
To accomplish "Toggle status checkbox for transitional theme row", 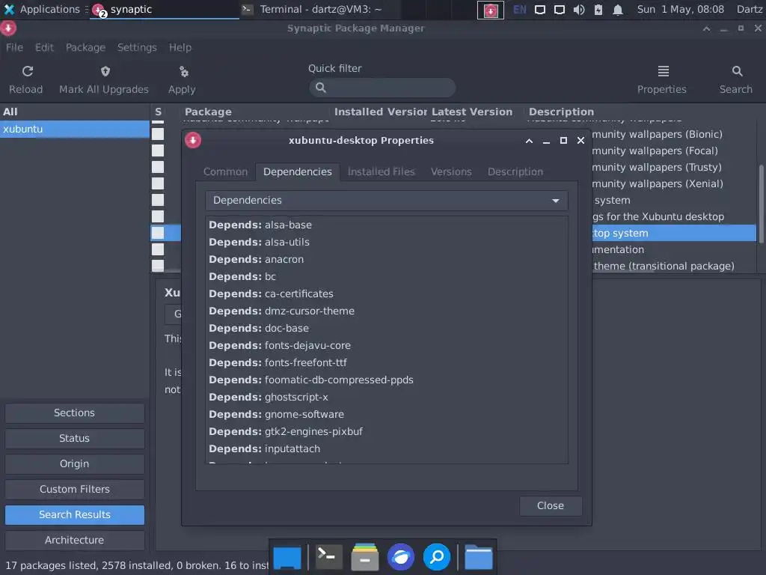I will (158, 266).
